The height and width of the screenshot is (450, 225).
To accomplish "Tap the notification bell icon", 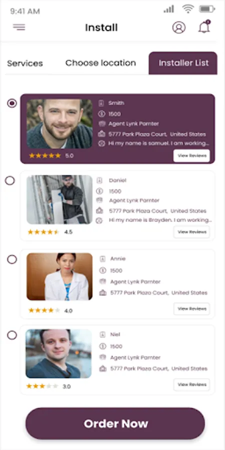I will (x=204, y=26).
